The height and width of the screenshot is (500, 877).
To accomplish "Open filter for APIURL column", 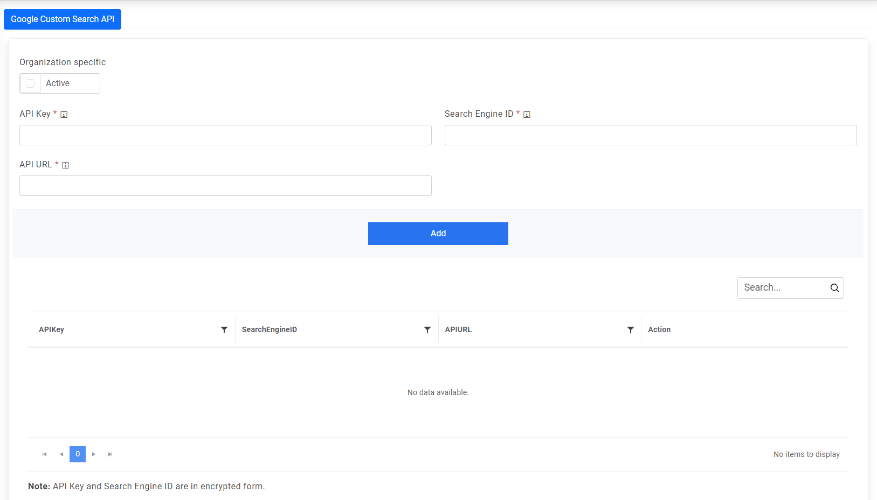I will point(631,330).
